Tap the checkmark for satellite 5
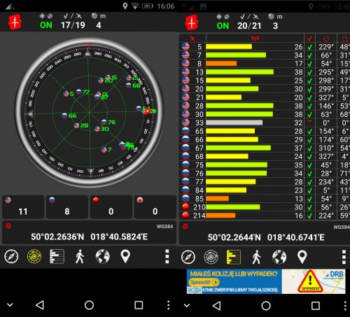Screen dimensions: 350x317 pyautogui.click(x=309, y=47)
